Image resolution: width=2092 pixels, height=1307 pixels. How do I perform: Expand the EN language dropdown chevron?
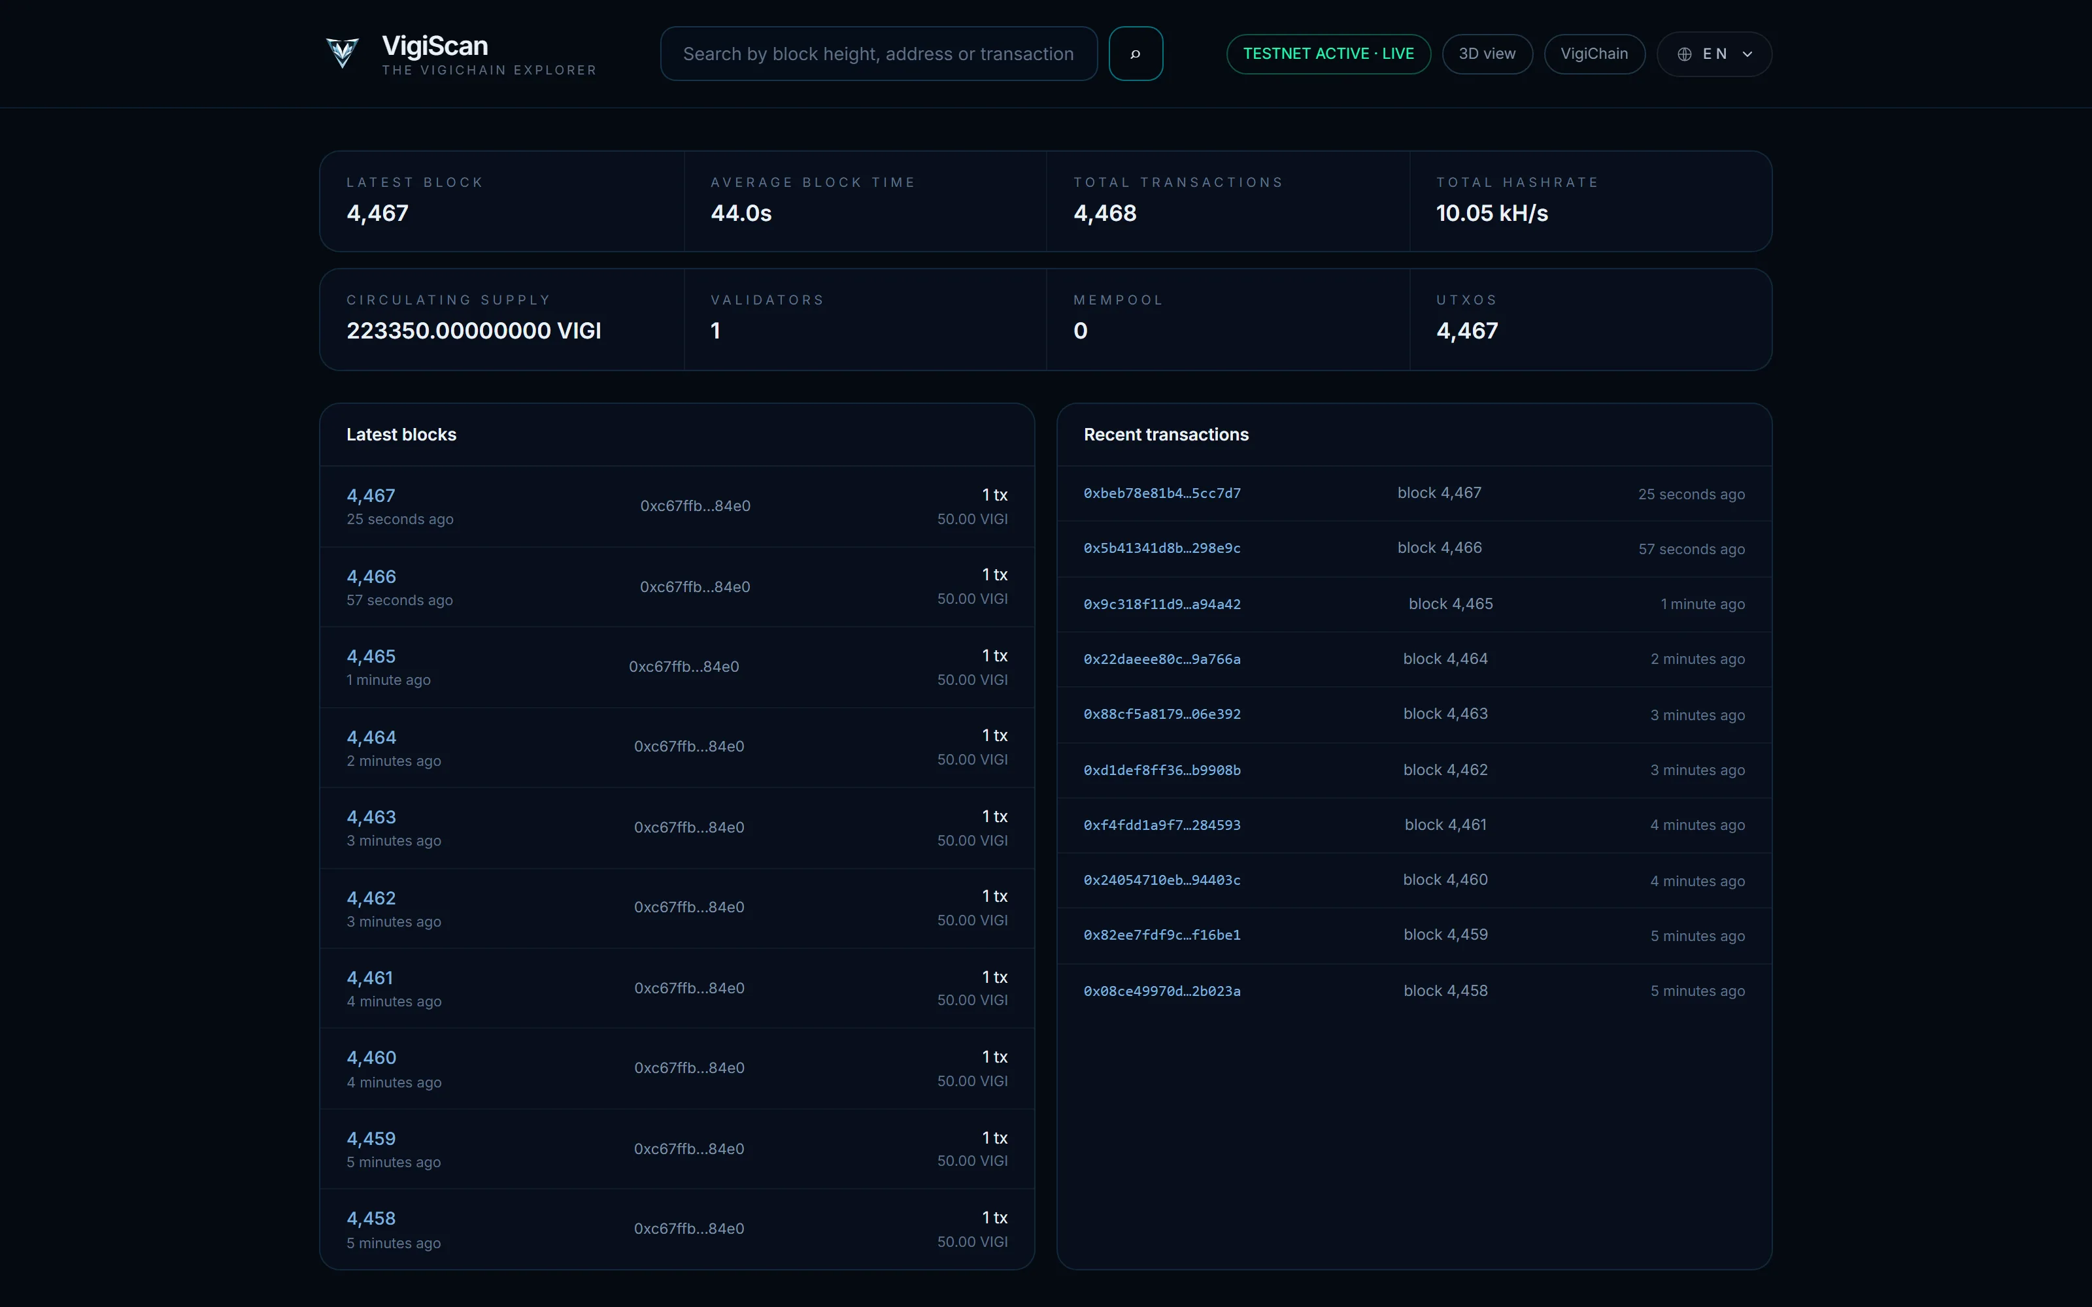(x=1747, y=54)
